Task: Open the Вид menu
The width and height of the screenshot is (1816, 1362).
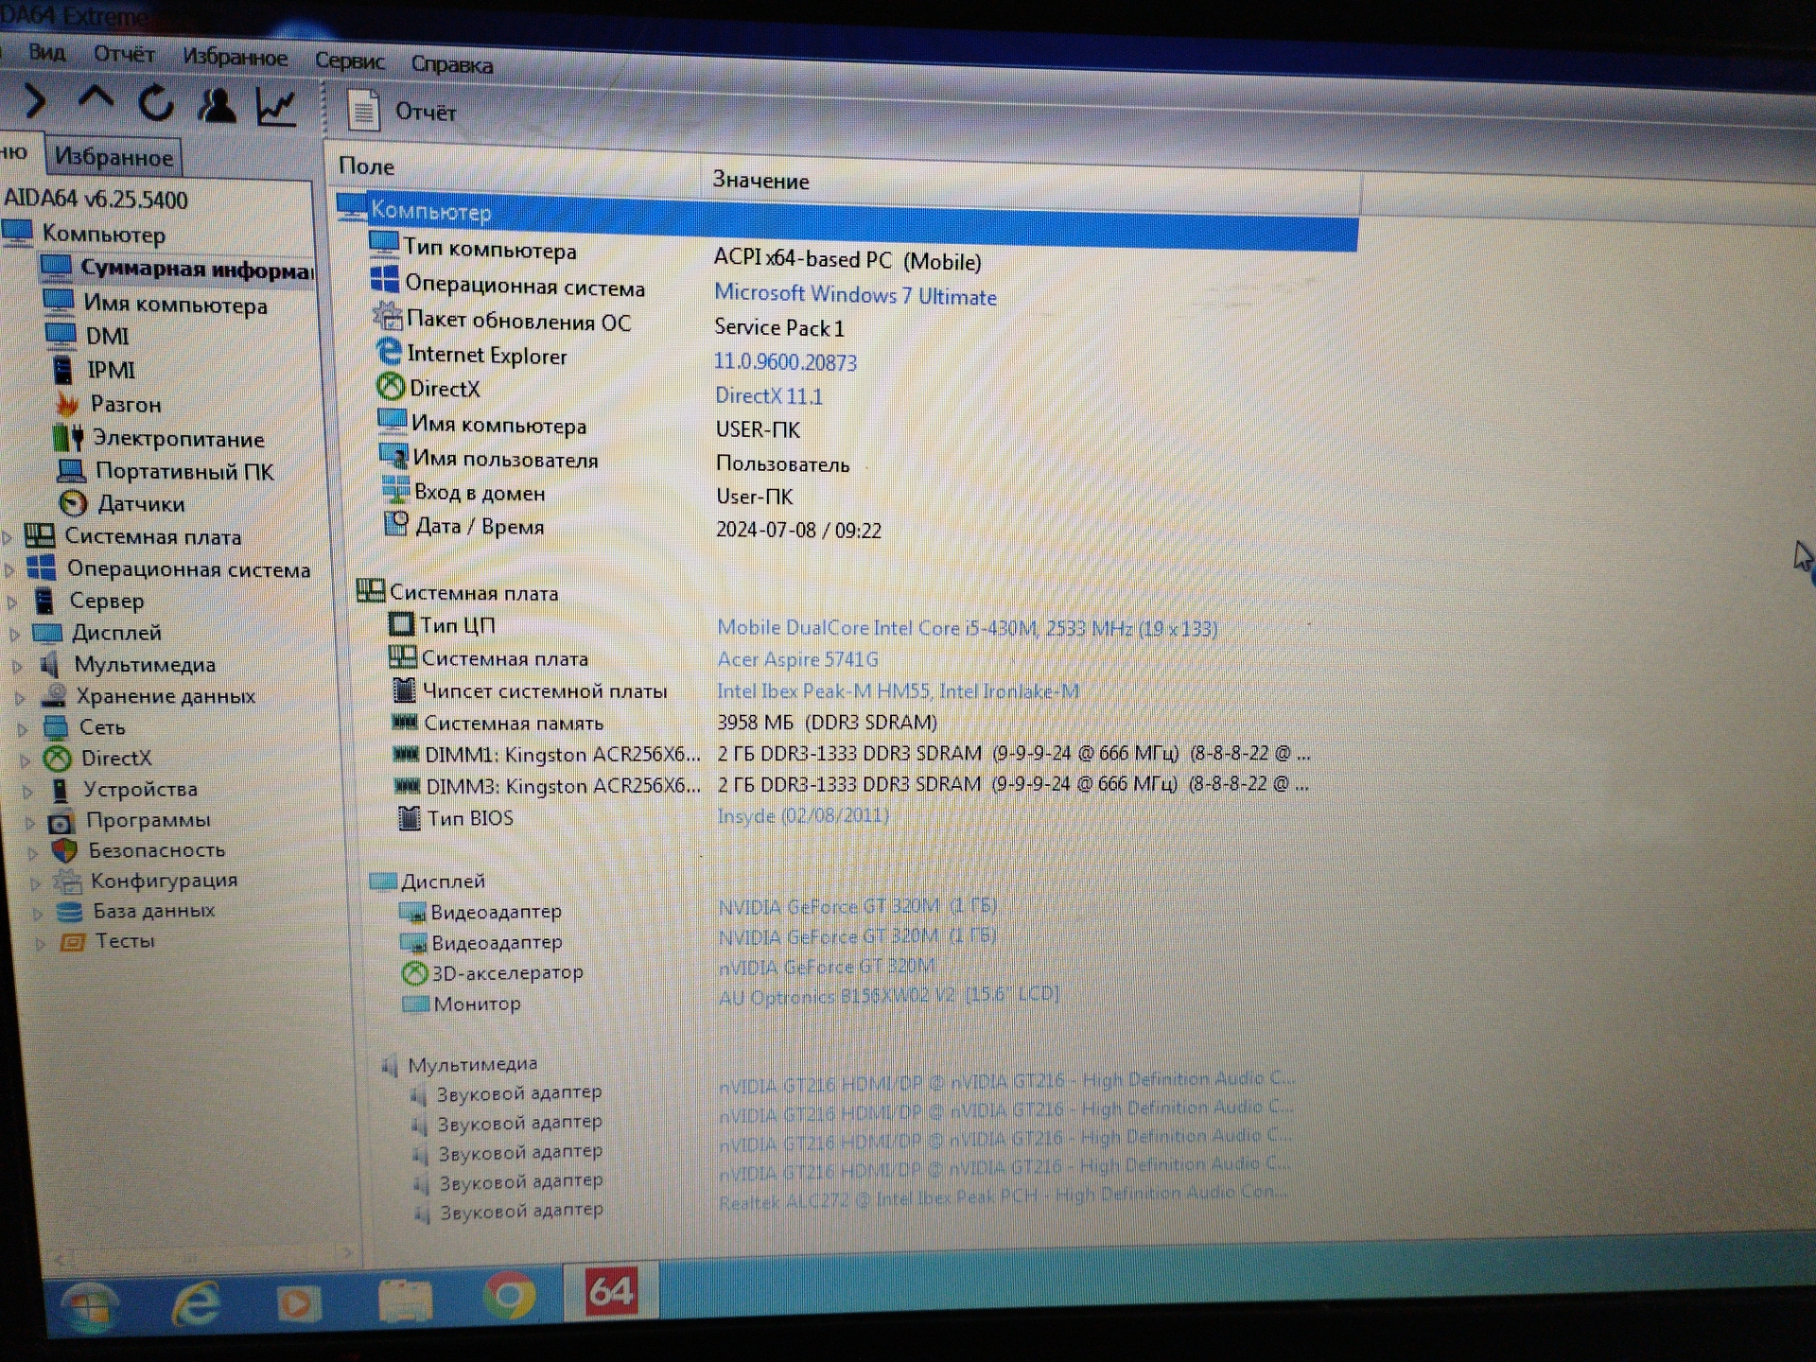Action: pos(46,52)
